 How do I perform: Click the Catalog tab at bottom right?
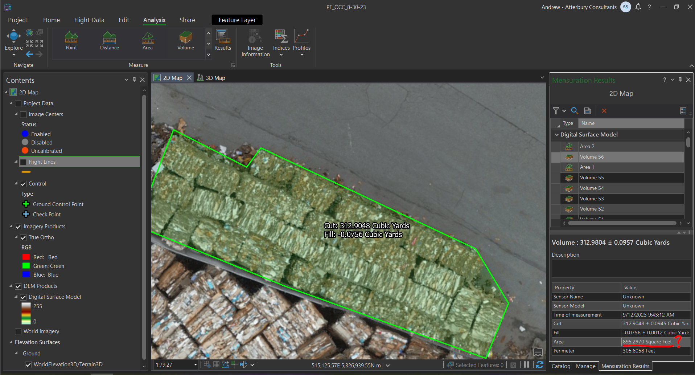[561, 366]
